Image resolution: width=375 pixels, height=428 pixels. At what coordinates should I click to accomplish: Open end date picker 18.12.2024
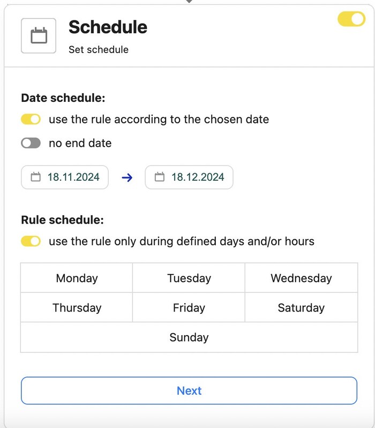tap(197, 177)
